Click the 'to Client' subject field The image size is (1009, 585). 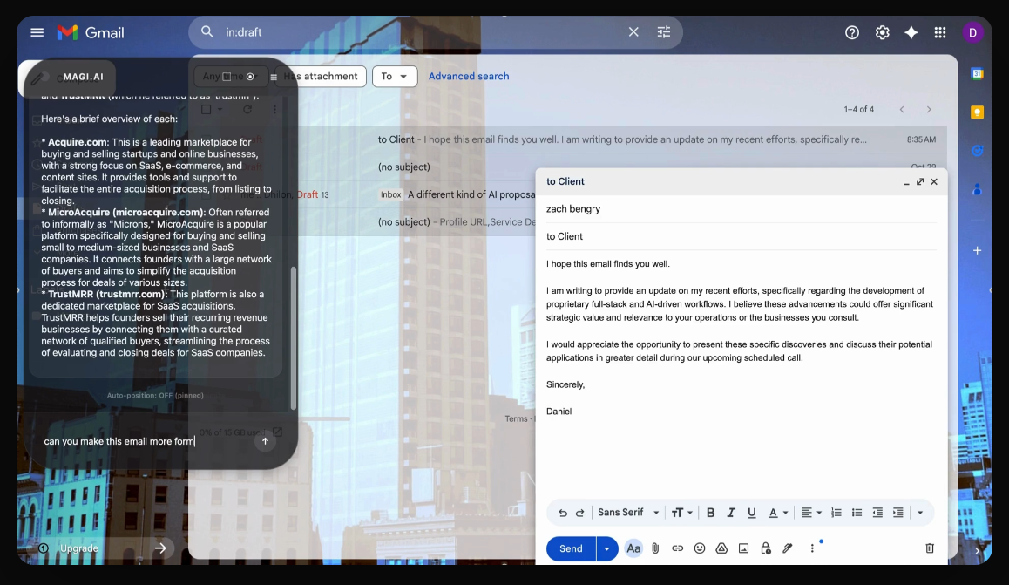coord(741,236)
